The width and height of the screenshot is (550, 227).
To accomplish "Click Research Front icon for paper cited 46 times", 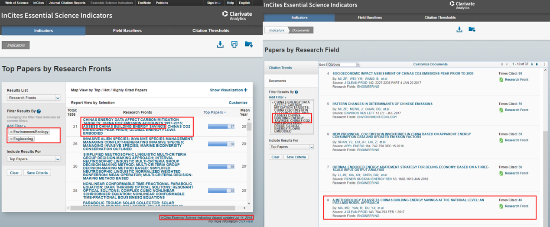I will point(501,206).
